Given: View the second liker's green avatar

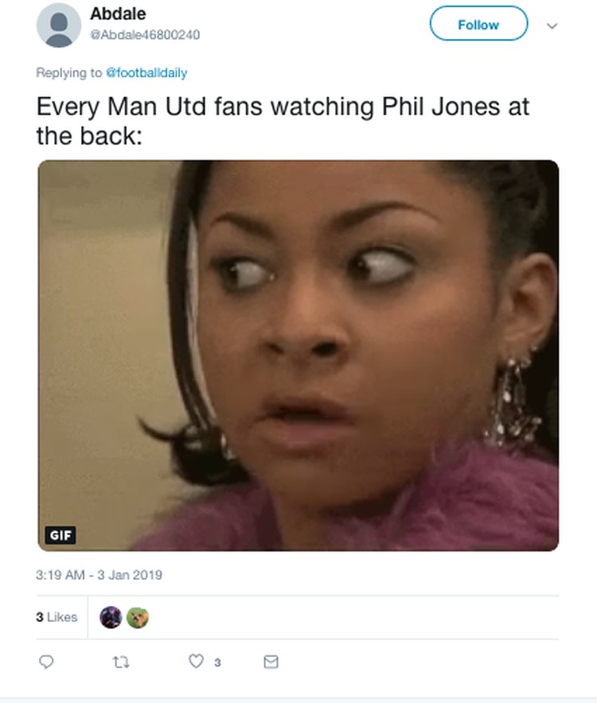Looking at the screenshot, I should (138, 617).
